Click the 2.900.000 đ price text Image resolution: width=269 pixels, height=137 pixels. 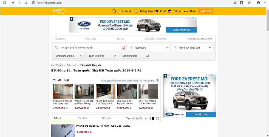point(60,108)
